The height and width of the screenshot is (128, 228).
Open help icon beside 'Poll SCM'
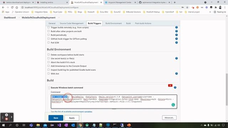[176, 43]
